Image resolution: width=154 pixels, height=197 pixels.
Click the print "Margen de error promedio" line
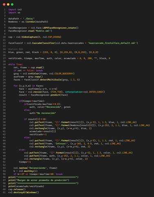point(39,180)
